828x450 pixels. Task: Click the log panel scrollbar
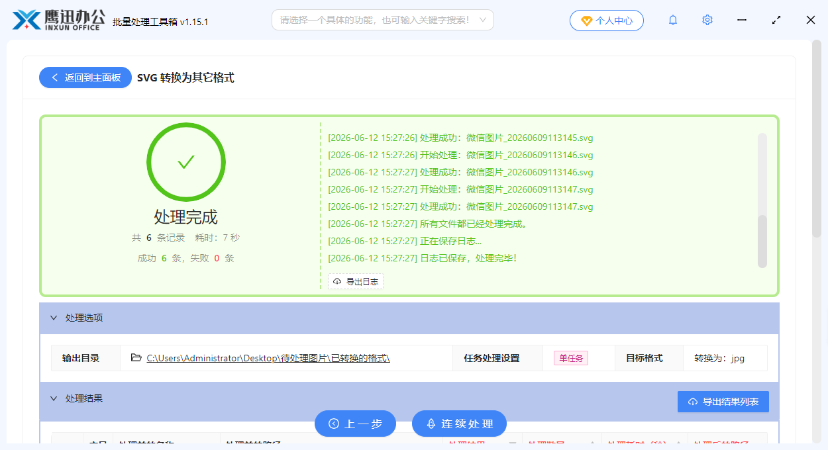pos(762,241)
